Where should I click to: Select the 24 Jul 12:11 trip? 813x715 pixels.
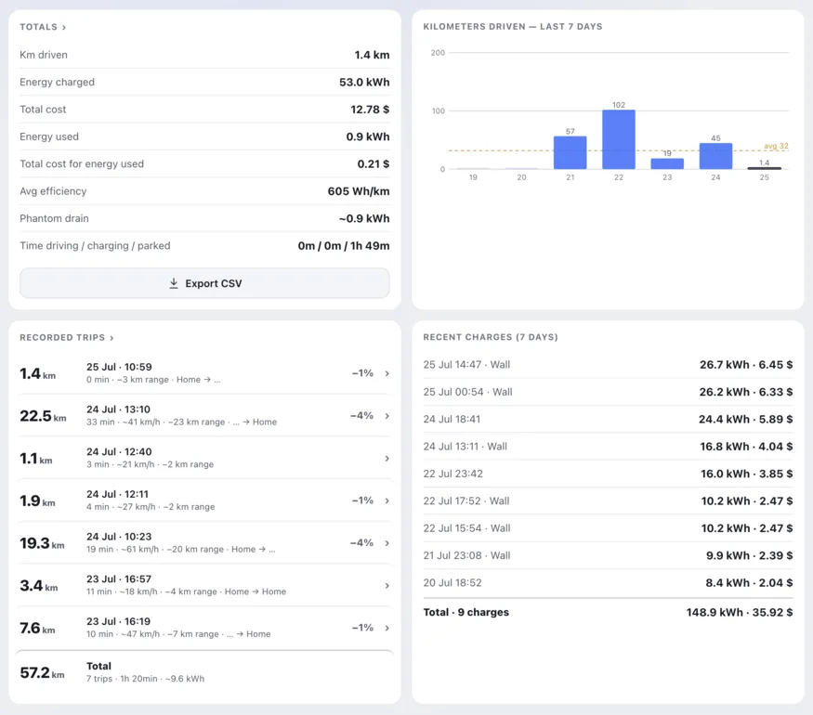[204, 500]
